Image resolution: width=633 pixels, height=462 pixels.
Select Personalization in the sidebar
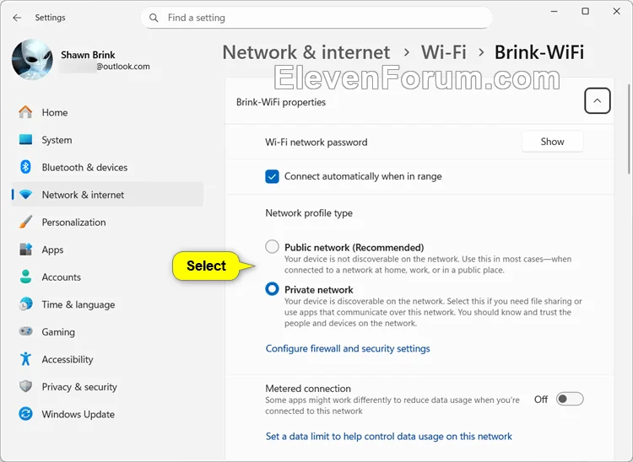click(107, 222)
